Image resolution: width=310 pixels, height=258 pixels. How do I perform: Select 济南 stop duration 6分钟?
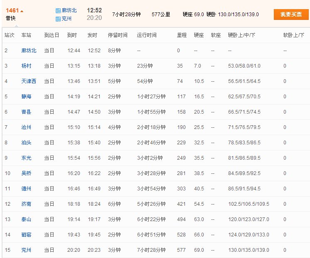[114, 204]
